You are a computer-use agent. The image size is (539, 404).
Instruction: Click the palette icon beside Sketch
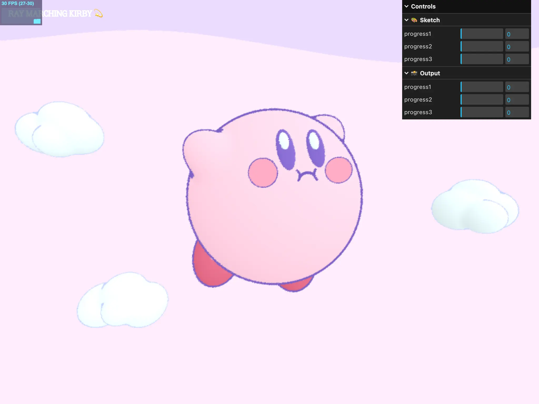click(414, 20)
